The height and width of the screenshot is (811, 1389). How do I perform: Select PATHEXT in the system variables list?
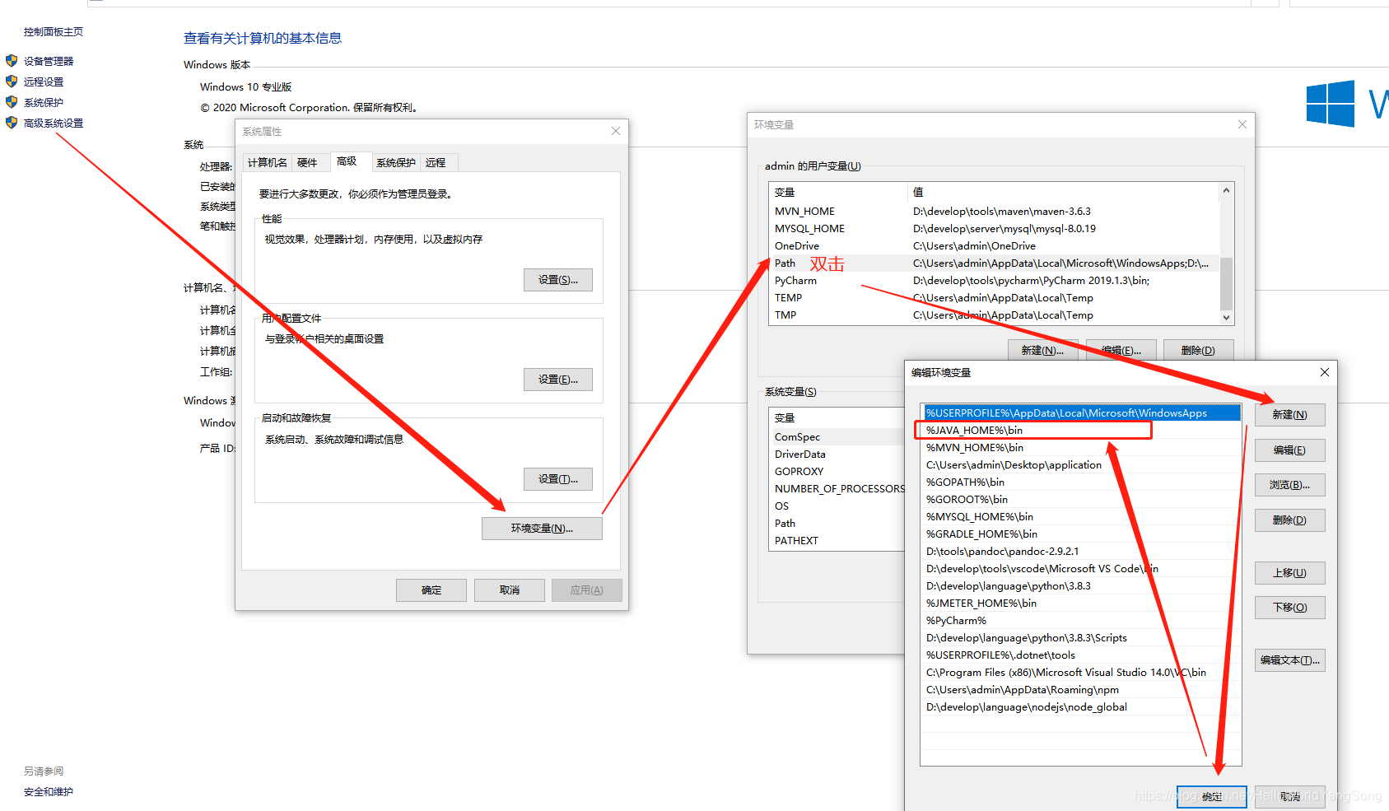tap(837, 541)
